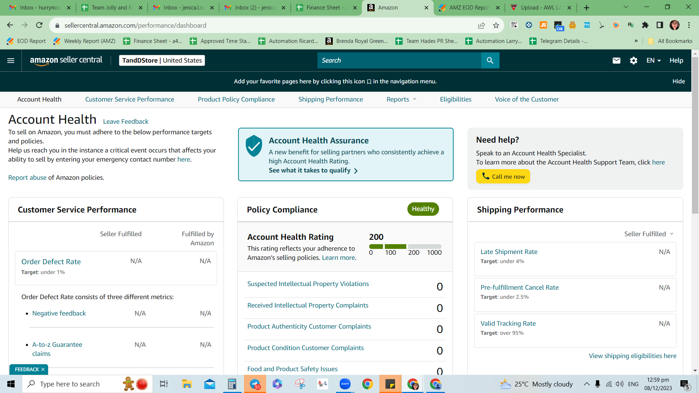
Task: Click Hide on the favorites banner
Action: pos(679,82)
